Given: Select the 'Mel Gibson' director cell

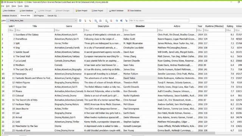Looking at the screenshot, I should pyautogui.click(x=140, y=104).
